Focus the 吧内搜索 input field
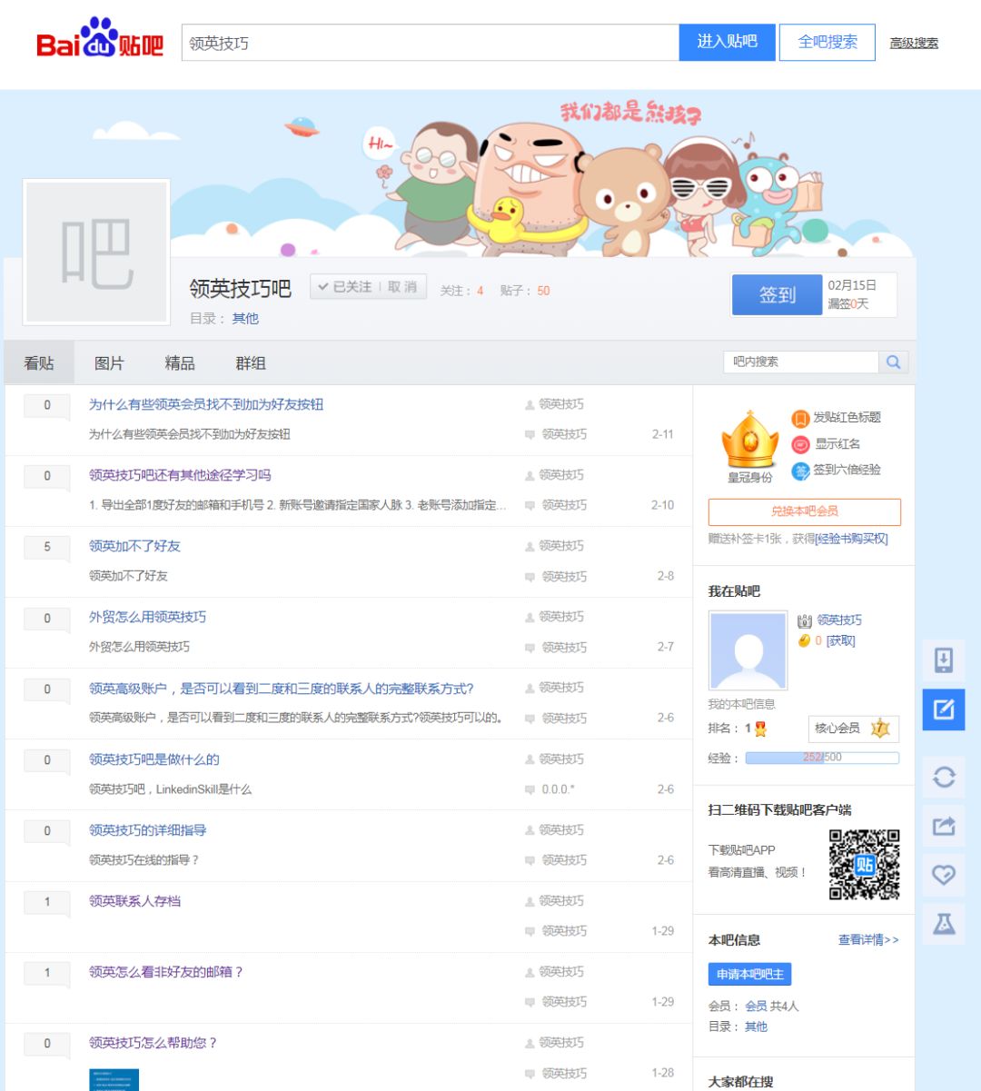The width and height of the screenshot is (981, 1091). [x=801, y=362]
